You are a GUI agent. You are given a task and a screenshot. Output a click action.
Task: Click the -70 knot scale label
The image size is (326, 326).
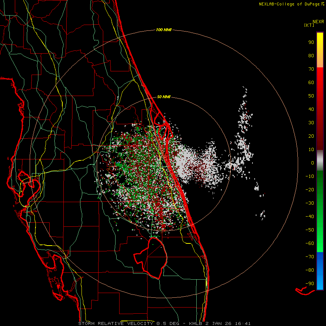[x=310, y=256]
